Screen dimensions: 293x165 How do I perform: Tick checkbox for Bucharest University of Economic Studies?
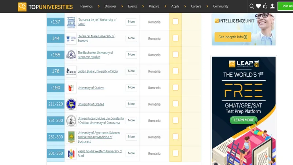[x=175, y=55]
